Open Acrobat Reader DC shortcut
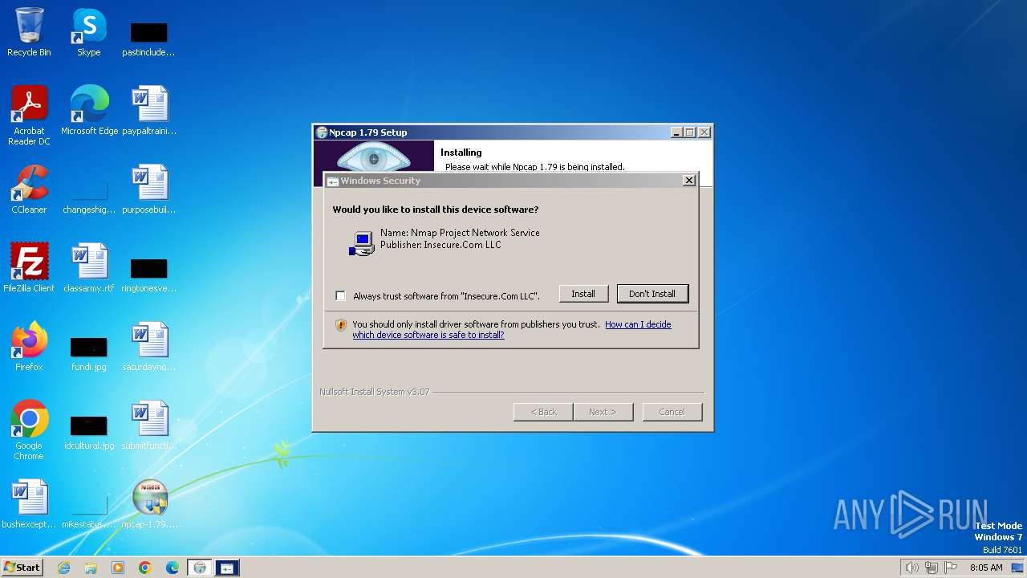This screenshot has height=578, width=1027. pos(29,115)
